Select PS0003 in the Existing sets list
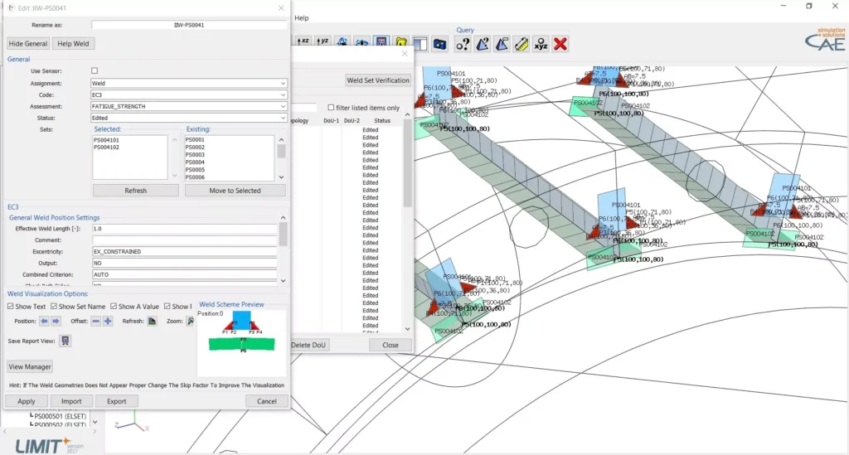 coord(195,155)
